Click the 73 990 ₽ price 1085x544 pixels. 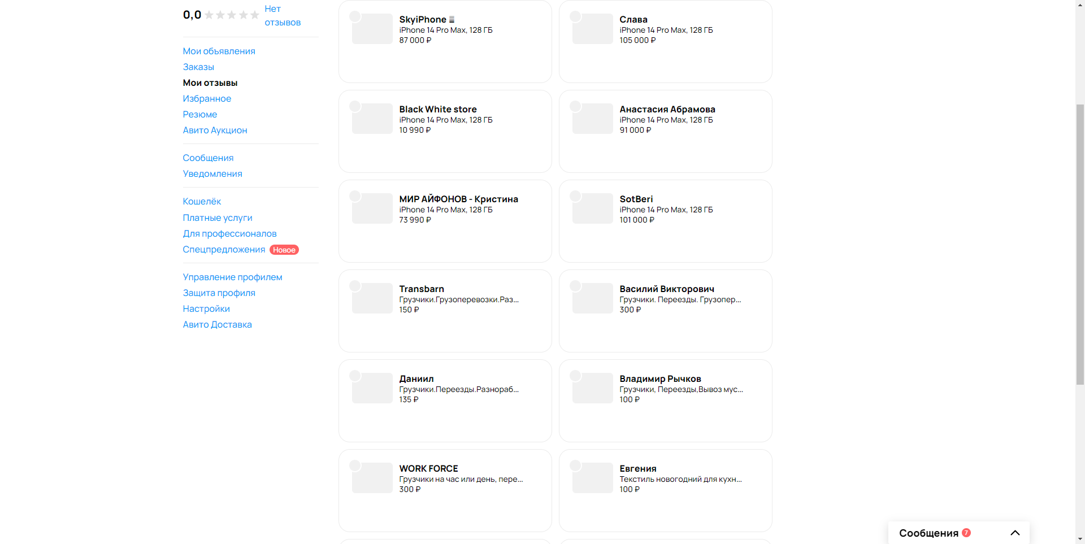[x=415, y=220]
